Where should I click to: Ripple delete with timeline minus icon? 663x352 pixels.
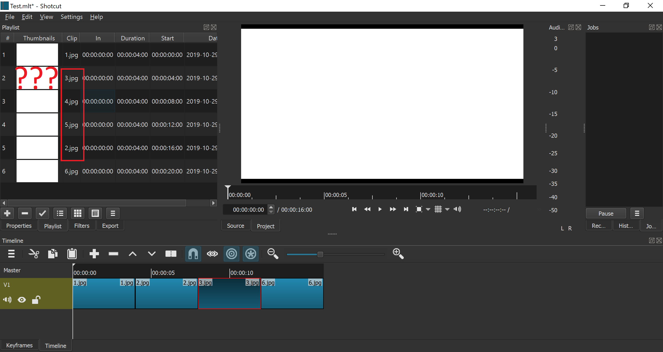pos(113,254)
